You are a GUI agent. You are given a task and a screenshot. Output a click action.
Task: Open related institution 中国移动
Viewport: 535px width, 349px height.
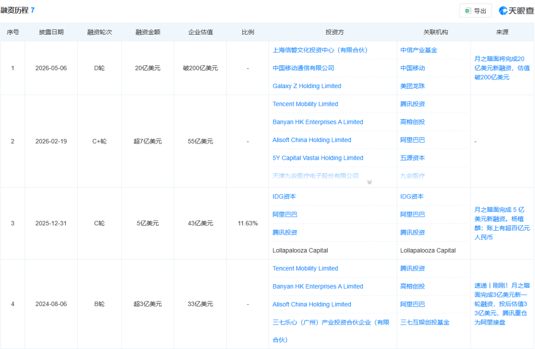412,68
